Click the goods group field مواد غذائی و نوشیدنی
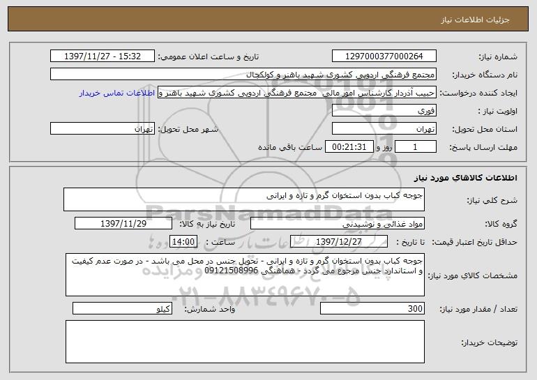537x380 pixels. (x=338, y=224)
